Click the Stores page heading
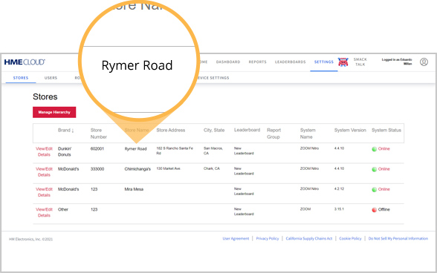 point(45,97)
